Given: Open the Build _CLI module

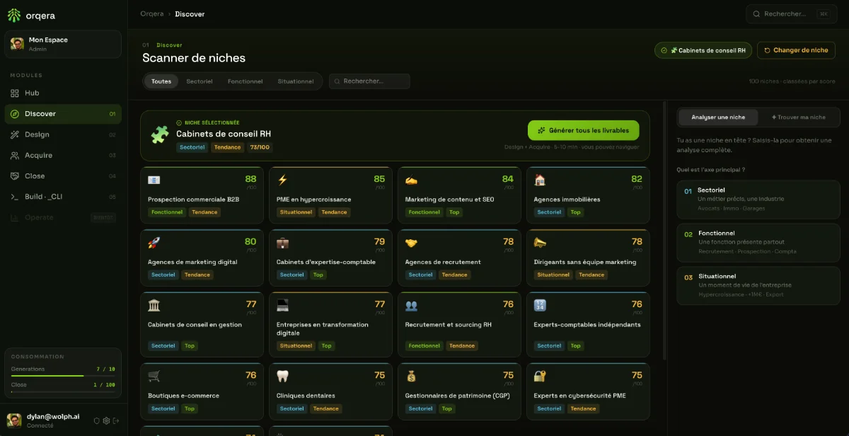Looking at the screenshot, I should [63, 197].
